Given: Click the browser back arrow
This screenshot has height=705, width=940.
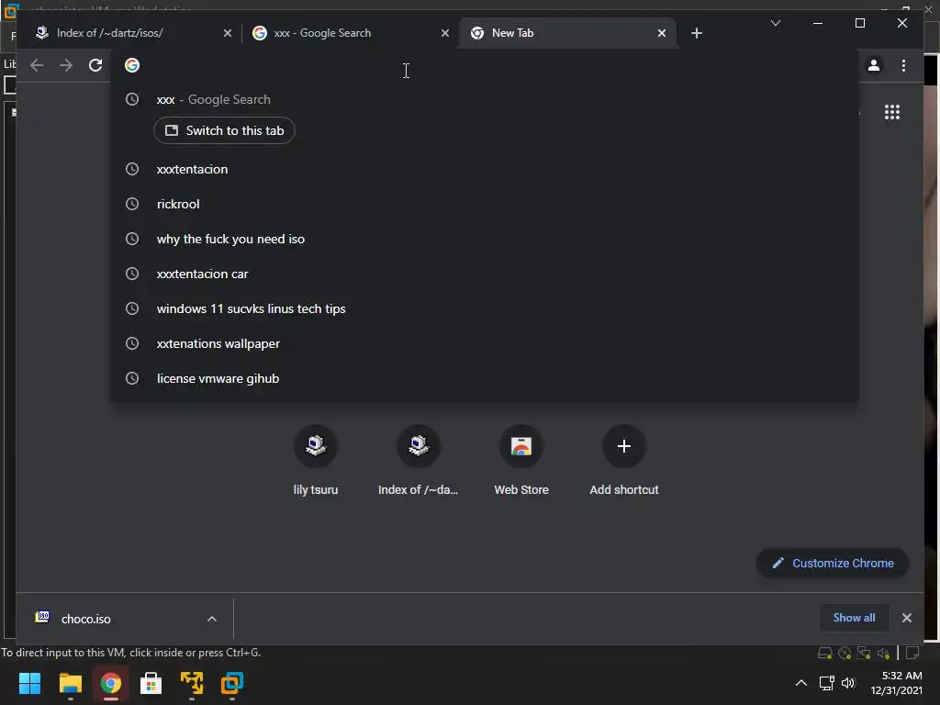Looking at the screenshot, I should coord(37,65).
